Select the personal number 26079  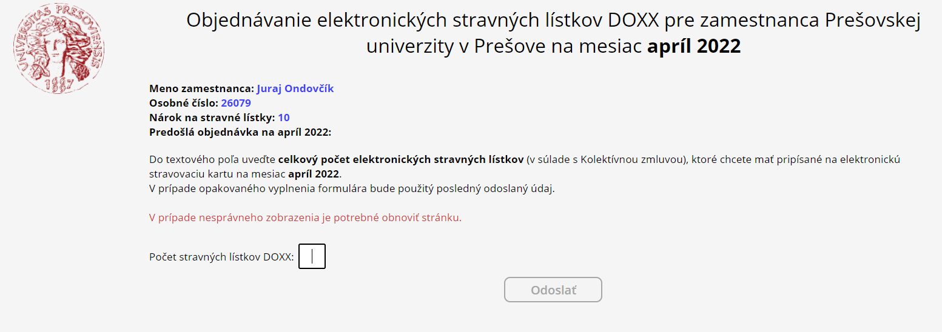pos(236,103)
